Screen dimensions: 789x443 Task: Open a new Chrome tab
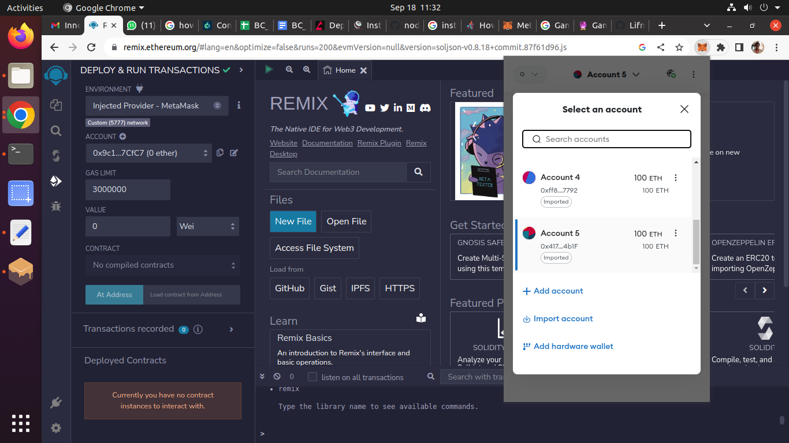(x=662, y=25)
